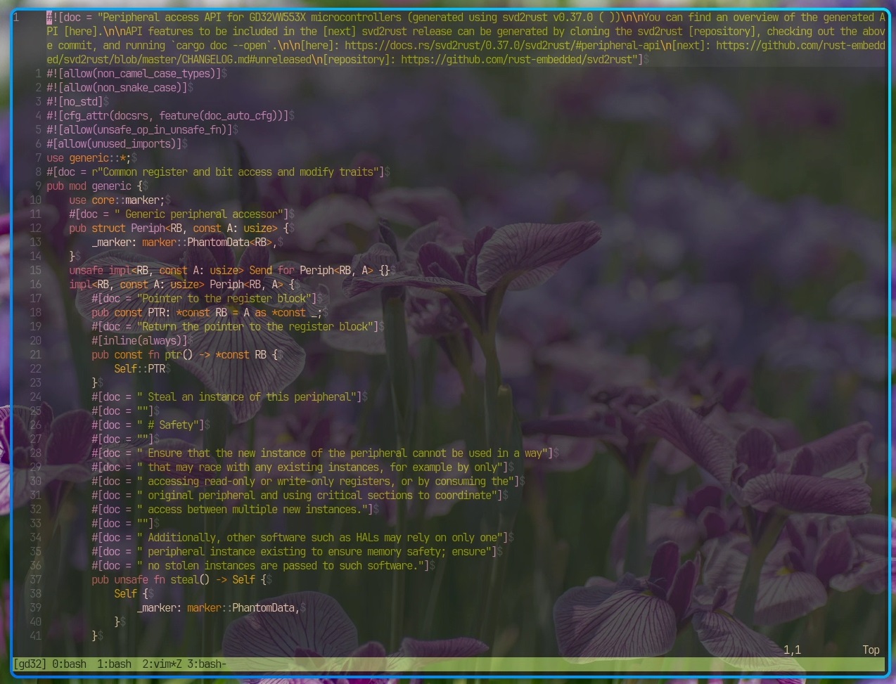The width and height of the screenshot is (896, 684).
Task: Click the Top scroll position indicator
Action: (x=871, y=650)
